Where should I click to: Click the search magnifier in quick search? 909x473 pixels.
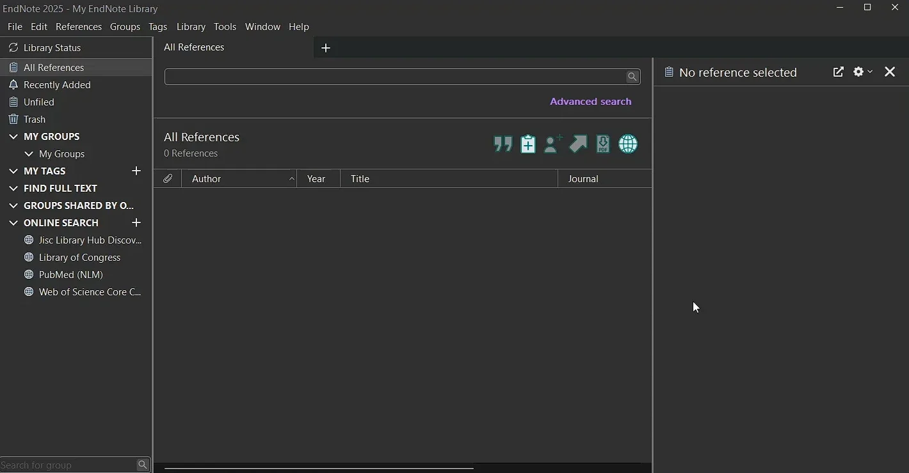click(632, 77)
